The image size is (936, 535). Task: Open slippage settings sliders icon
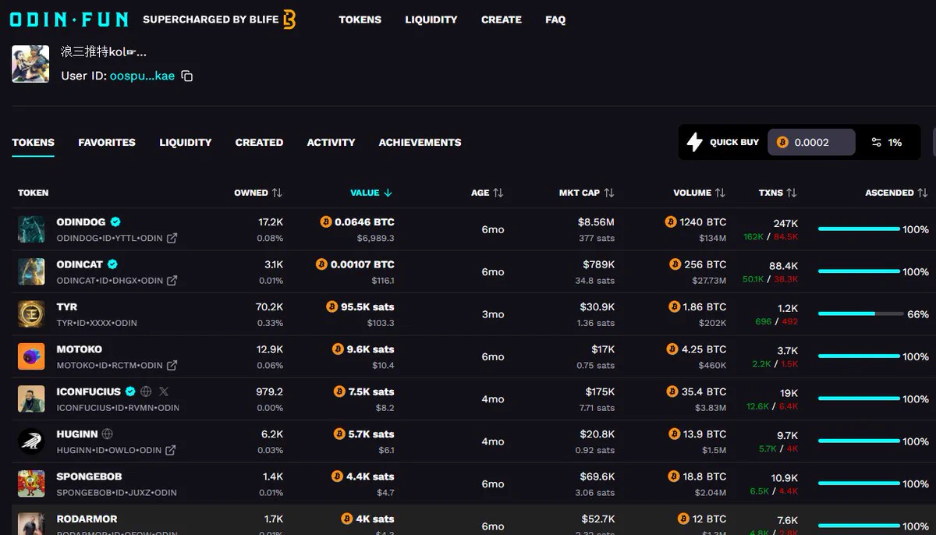click(x=876, y=142)
